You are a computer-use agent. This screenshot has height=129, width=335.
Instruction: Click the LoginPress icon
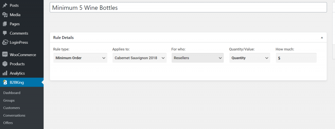click(x=5, y=42)
